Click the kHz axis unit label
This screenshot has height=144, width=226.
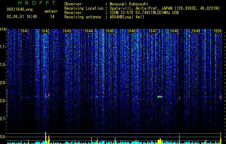click(3, 29)
